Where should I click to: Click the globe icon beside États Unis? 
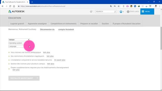coord(128,12)
